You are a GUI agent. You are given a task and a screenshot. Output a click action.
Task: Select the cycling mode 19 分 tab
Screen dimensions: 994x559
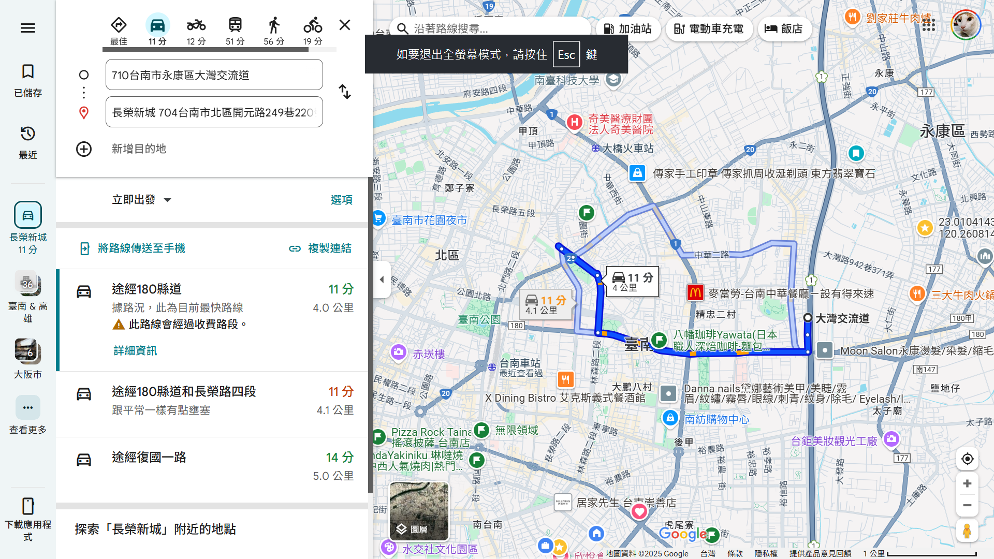313,31
